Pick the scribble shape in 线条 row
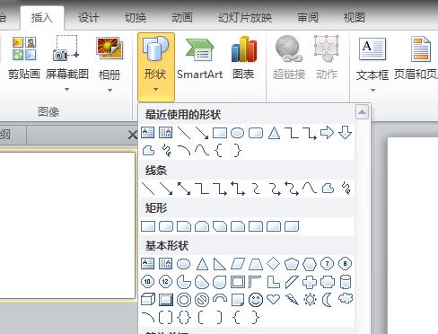Screen dimensions: 438x334 [x=346, y=189]
